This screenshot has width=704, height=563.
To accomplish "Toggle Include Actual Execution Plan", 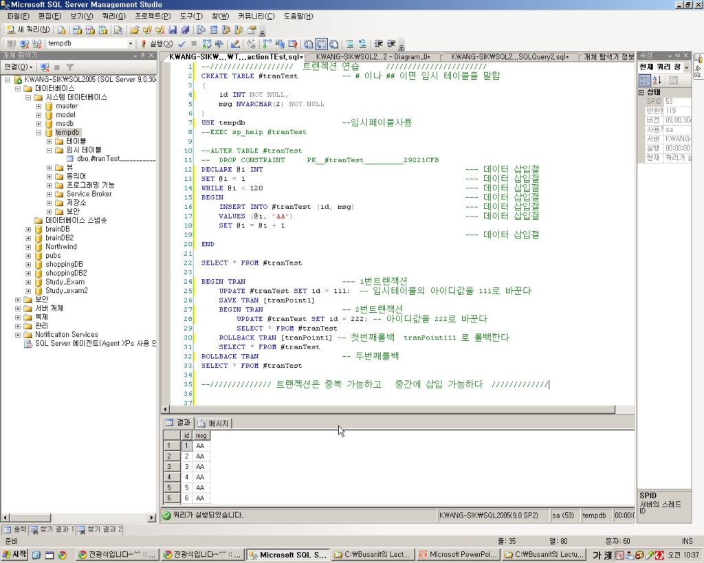I will pos(267,43).
